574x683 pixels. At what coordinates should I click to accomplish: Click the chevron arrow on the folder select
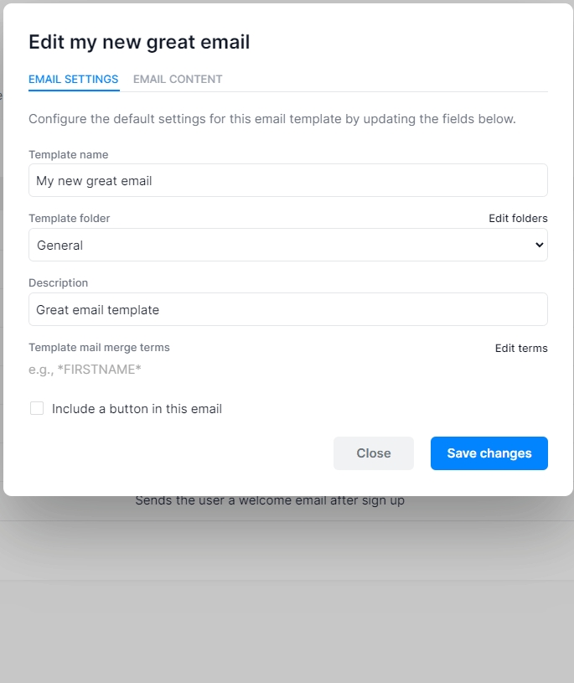pyautogui.click(x=539, y=246)
